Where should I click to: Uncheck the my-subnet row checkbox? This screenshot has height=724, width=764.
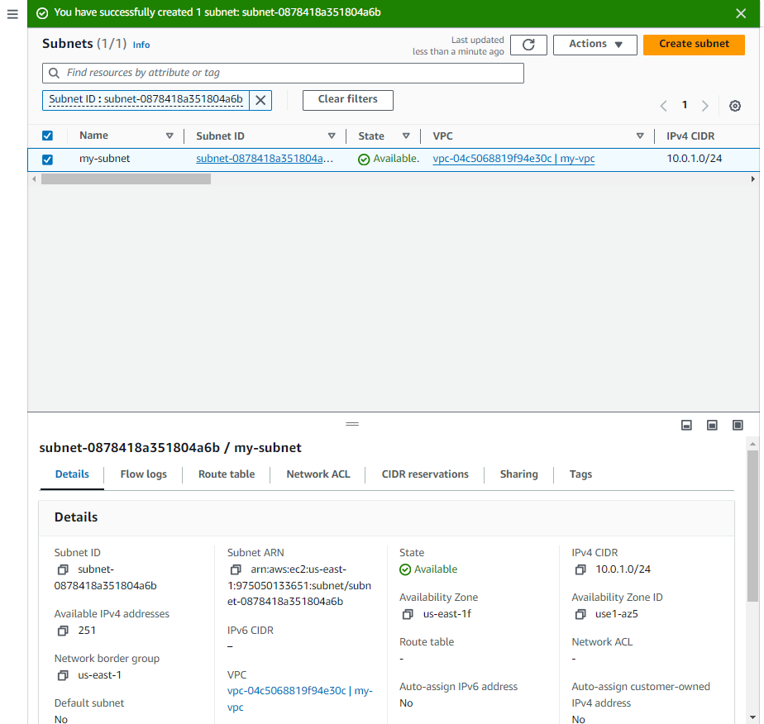47,160
